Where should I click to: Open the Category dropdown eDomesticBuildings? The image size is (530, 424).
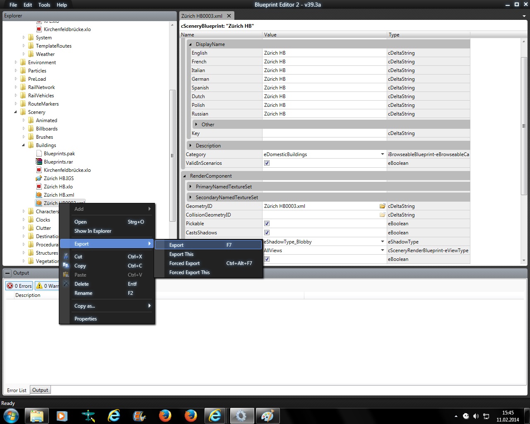382,154
